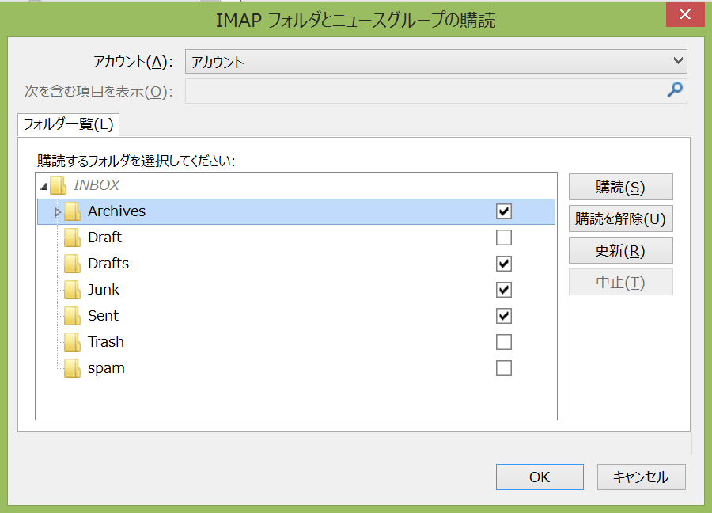
Task: Uncheck the Archives subscription checkbox
Action: coord(503,211)
